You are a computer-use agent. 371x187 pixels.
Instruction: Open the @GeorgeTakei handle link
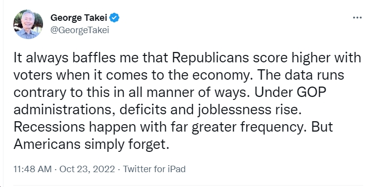click(80, 30)
